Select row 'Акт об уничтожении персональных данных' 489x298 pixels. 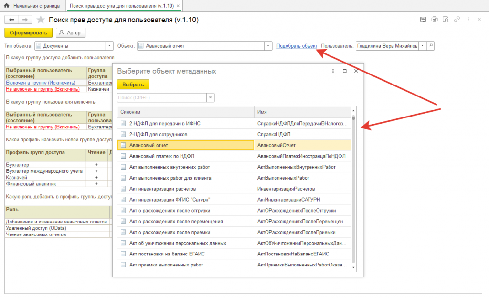point(234,243)
